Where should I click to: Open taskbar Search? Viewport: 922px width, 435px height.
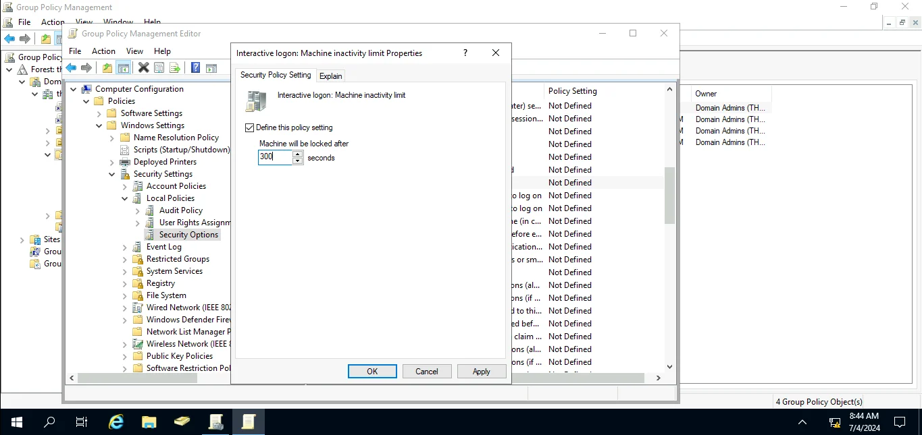[x=49, y=422]
